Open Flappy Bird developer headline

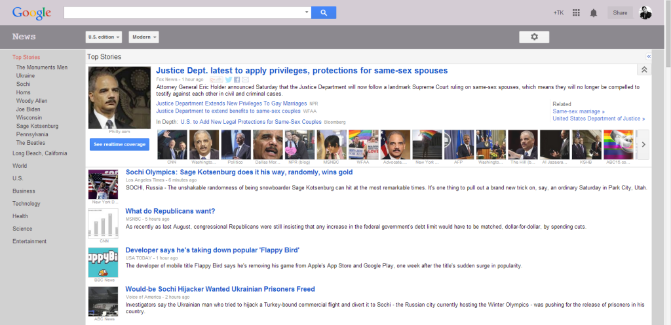pyautogui.click(x=212, y=250)
